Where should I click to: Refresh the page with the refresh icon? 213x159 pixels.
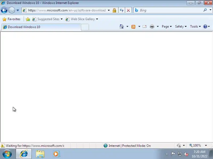coord(122,10)
